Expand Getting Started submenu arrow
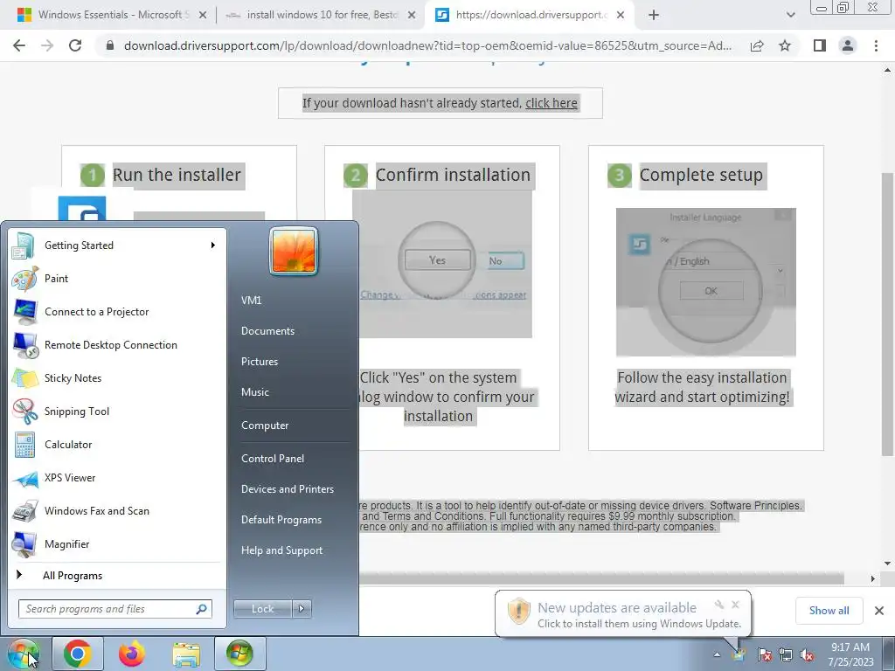895x671 pixels. tap(213, 246)
